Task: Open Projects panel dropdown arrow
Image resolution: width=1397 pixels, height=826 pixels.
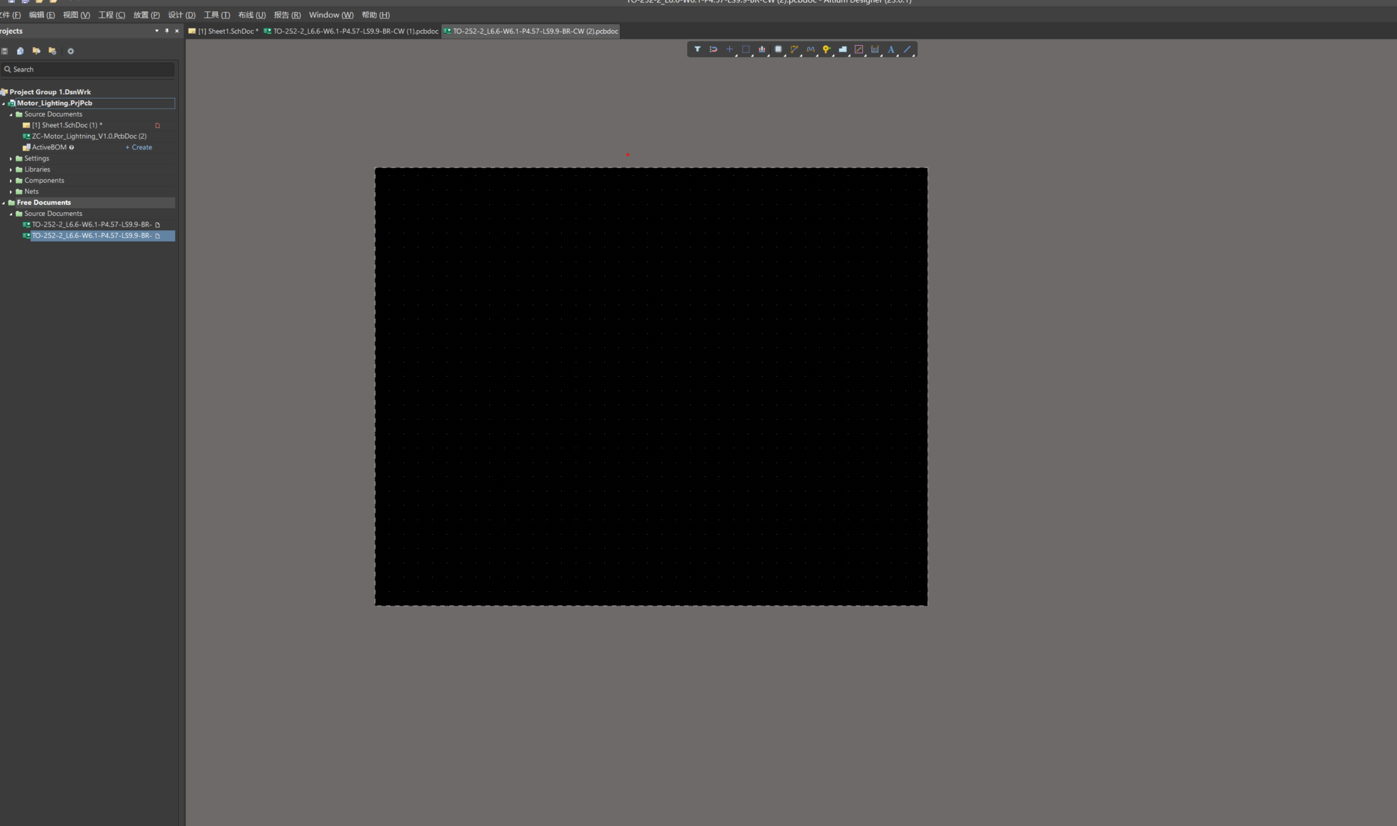Action: click(x=156, y=31)
